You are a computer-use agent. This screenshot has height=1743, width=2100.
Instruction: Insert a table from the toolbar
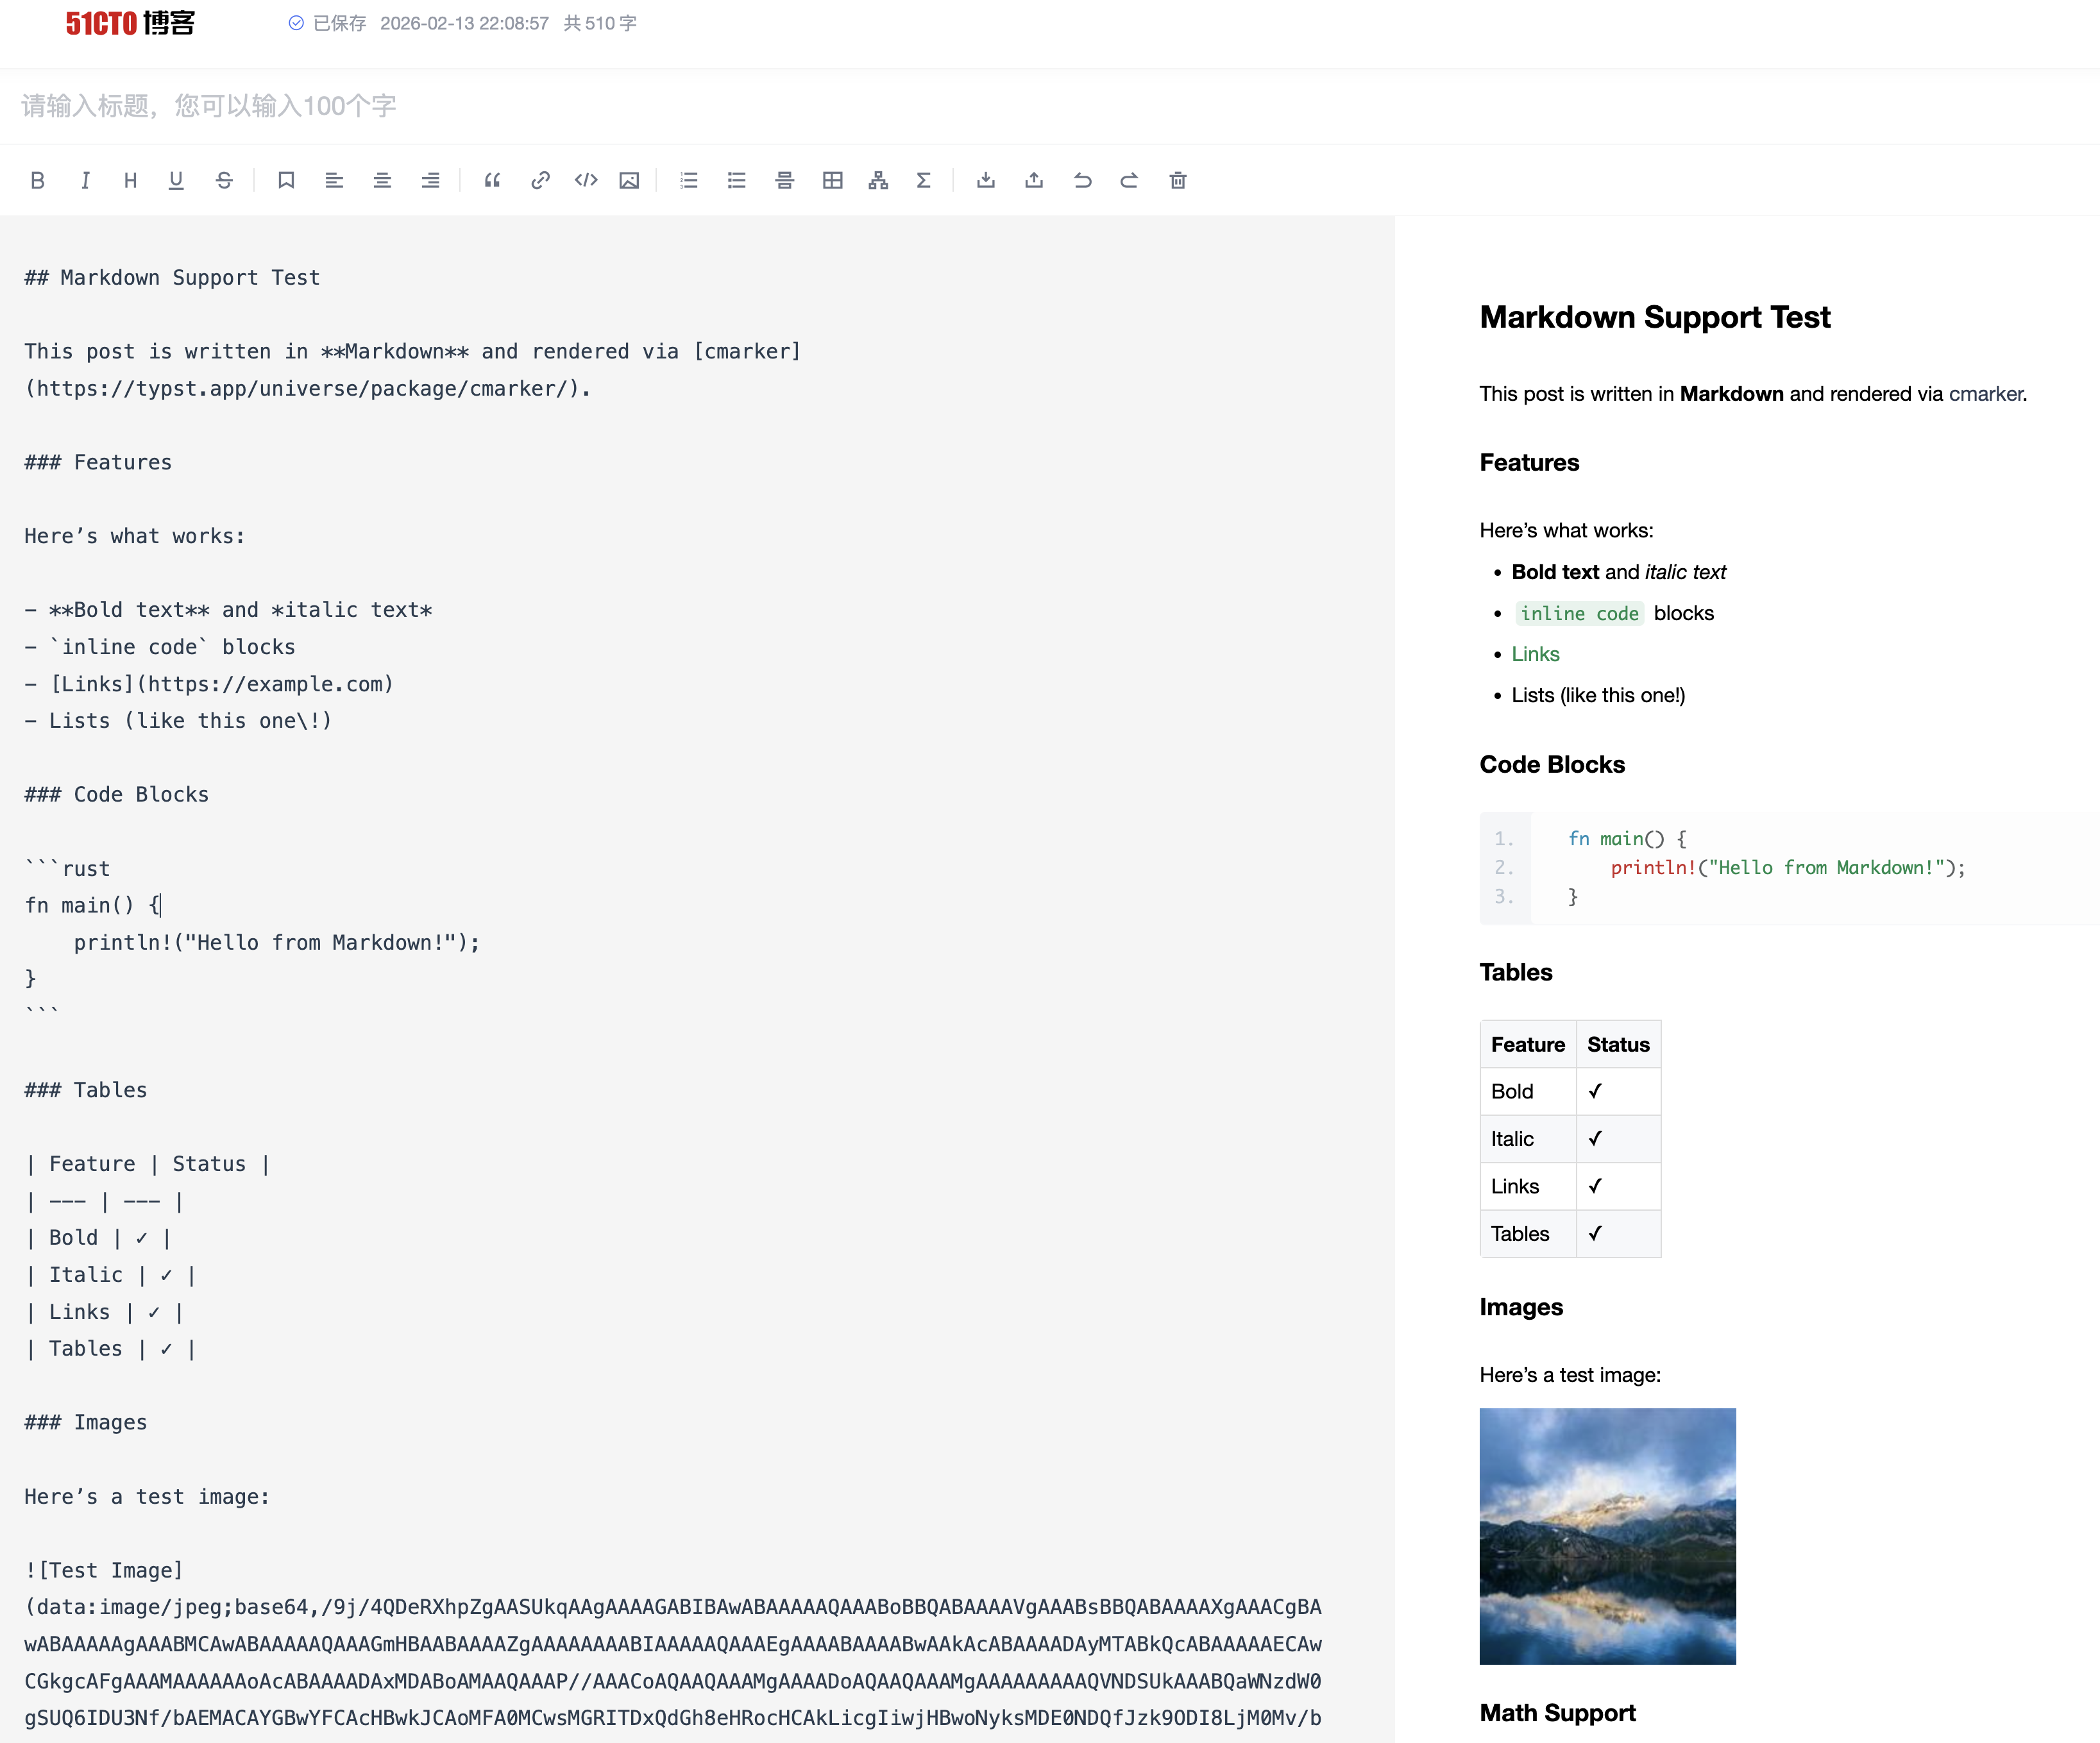point(832,180)
